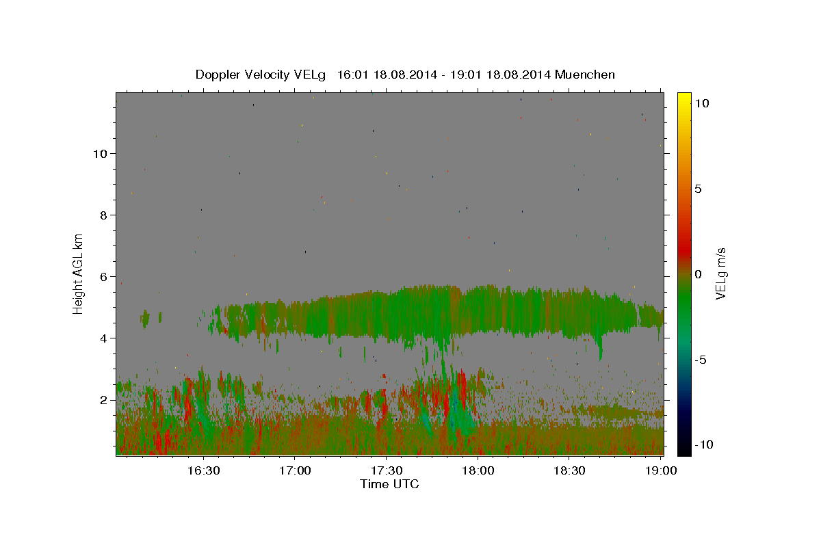The height and width of the screenshot is (547, 821).
Task: Click the 17:30 time axis label
Action: 386,470
